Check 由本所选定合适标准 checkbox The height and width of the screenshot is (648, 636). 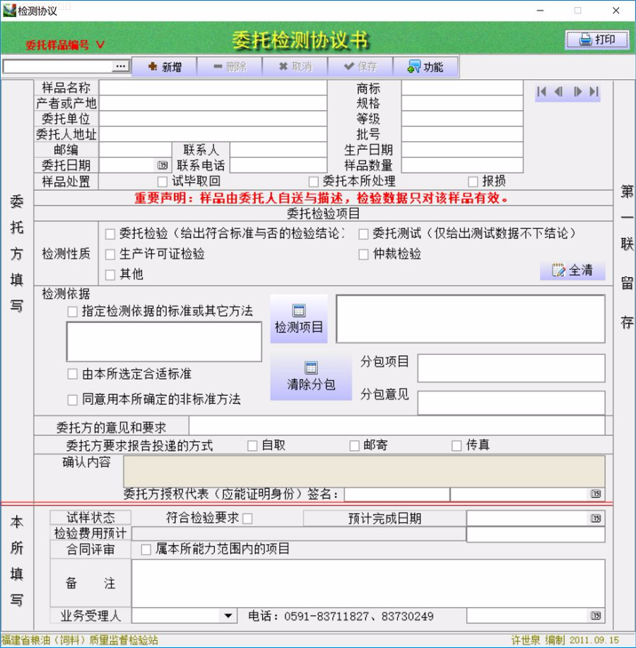[72, 374]
